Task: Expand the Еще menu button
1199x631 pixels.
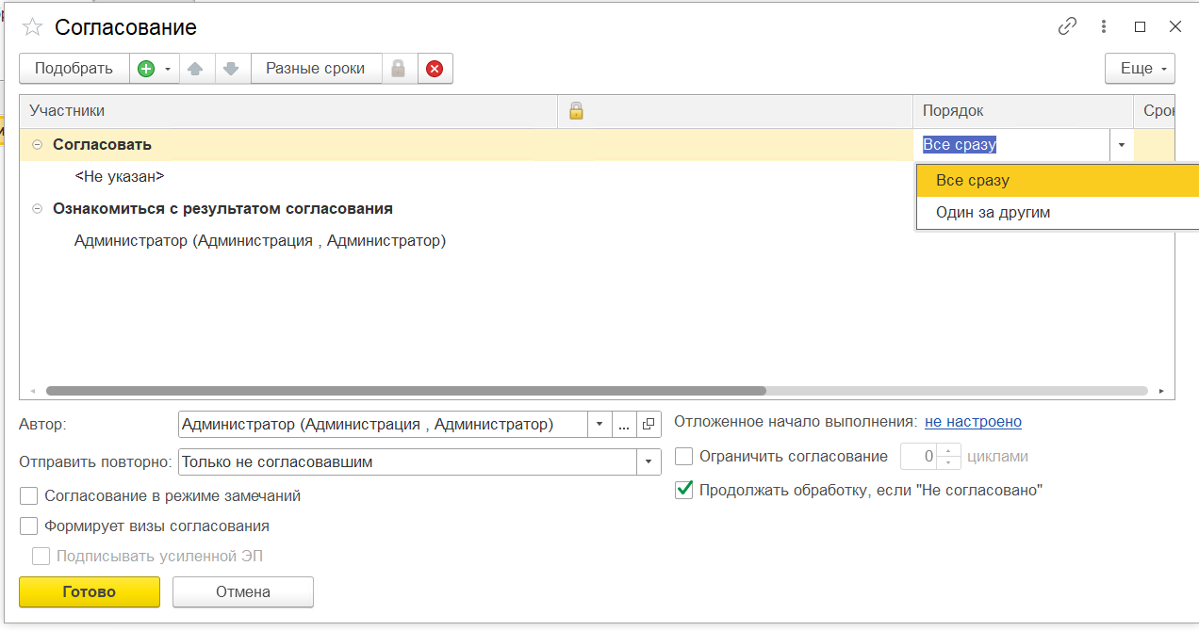Action: (1139, 69)
